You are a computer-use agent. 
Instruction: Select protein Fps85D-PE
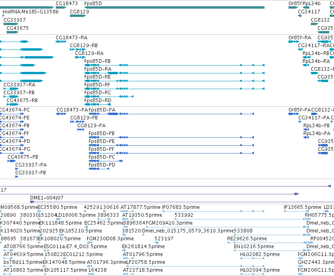[x=102, y=141]
